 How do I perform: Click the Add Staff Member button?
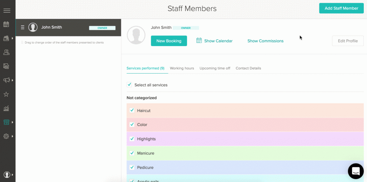pos(341,8)
